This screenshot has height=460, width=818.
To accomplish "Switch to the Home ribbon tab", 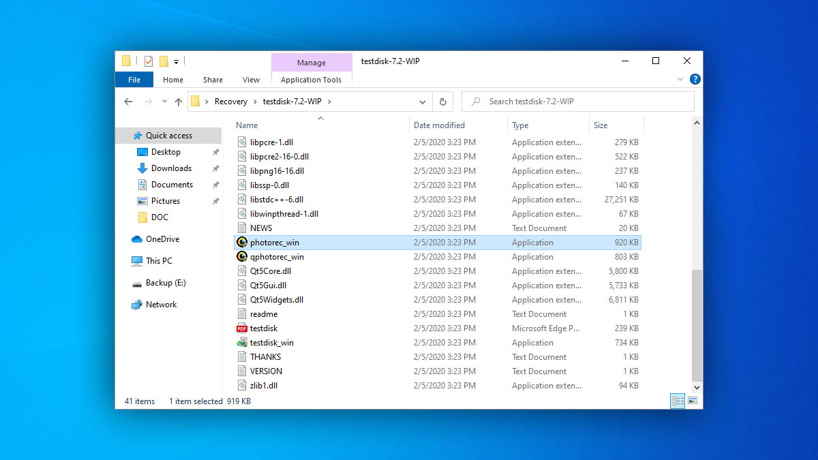I will [x=173, y=80].
